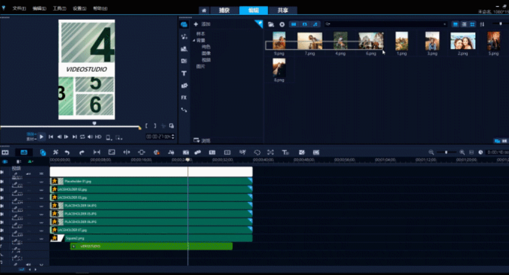Click the 浏览 (Browse) button
509x275 pixels.
(202, 140)
